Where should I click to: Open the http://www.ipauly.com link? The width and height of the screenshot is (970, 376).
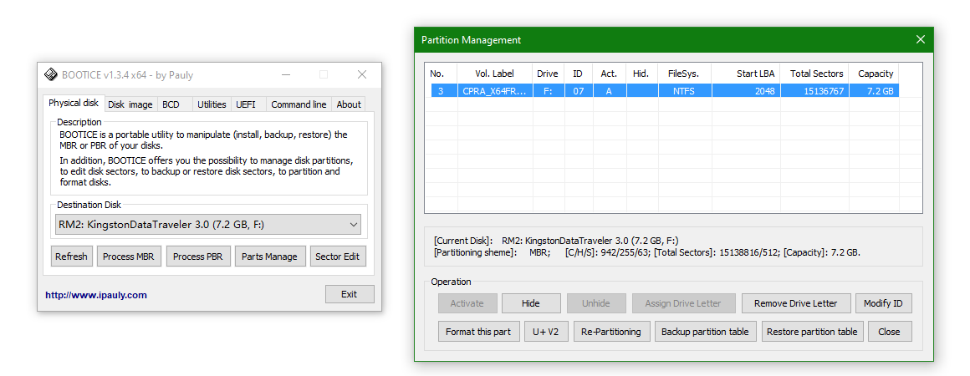pos(96,295)
